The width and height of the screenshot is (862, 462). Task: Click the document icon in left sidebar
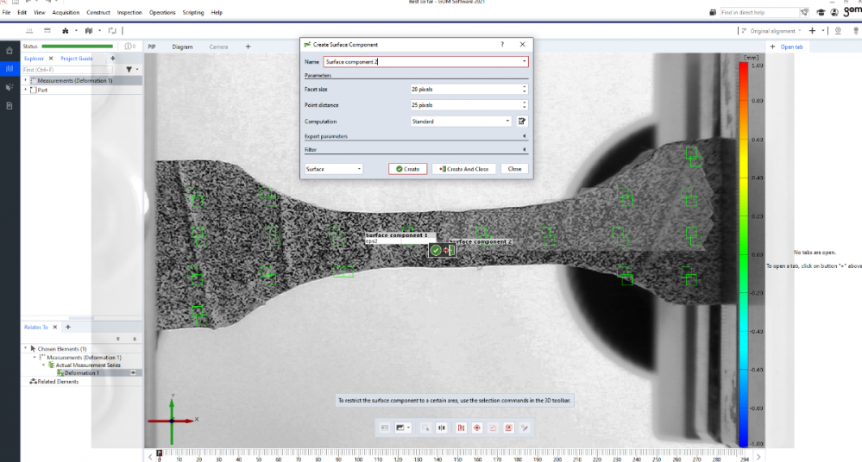pos(9,105)
